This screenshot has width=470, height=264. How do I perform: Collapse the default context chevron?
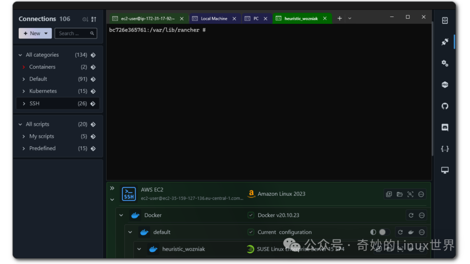pos(130,232)
